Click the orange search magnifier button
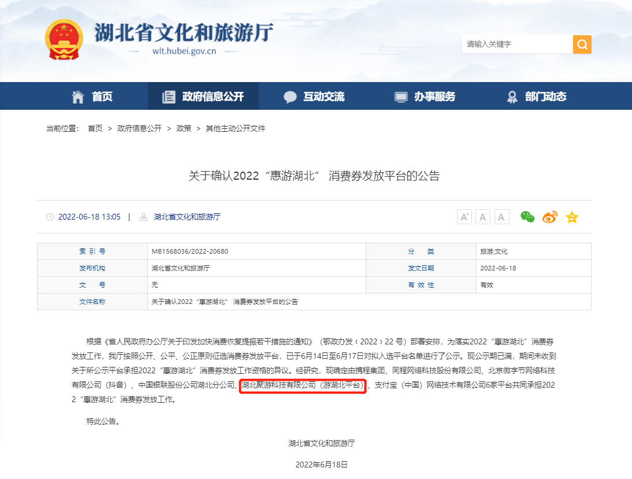This screenshot has width=632, height=479. tap(582, 44)
